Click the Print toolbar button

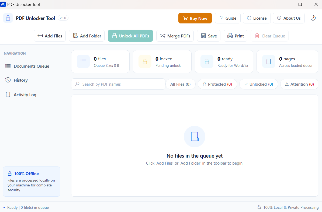tap(236, 36)
